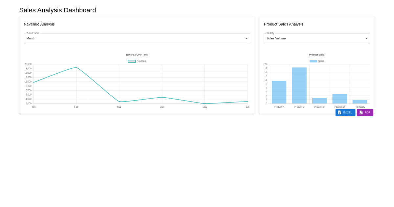Toggle the Revenue series in the legend
394x207 pixels.
click(x=137, y=61)
